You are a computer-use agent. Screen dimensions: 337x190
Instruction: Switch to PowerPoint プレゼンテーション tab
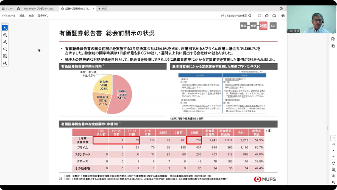click(x=39, y=8)
